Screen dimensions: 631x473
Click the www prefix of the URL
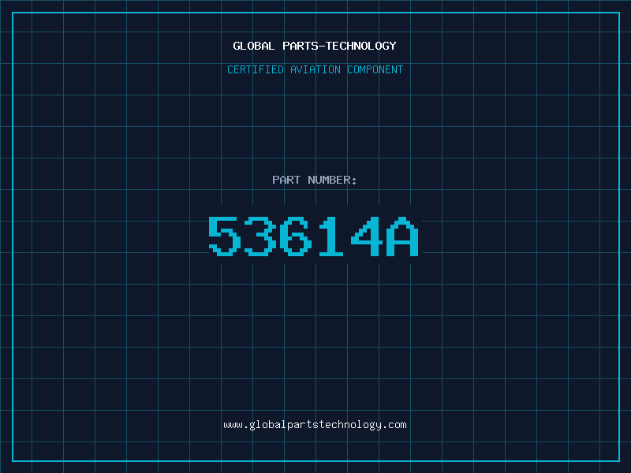(x=233, y=425)
